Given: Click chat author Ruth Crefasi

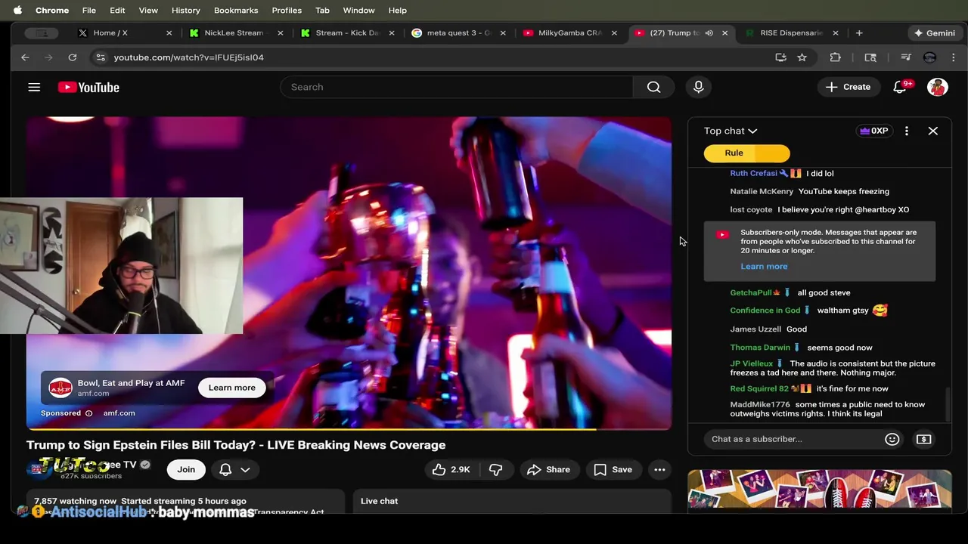Looking at the screenshot, I should 753,173.
